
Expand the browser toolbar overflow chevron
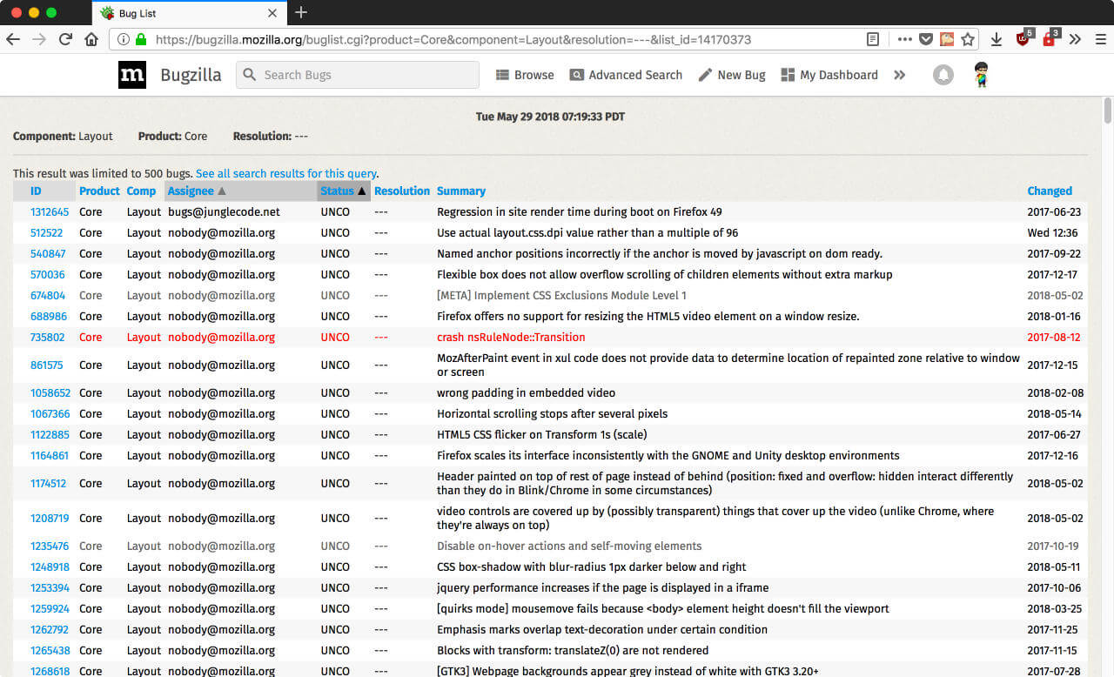point(1074,39)
